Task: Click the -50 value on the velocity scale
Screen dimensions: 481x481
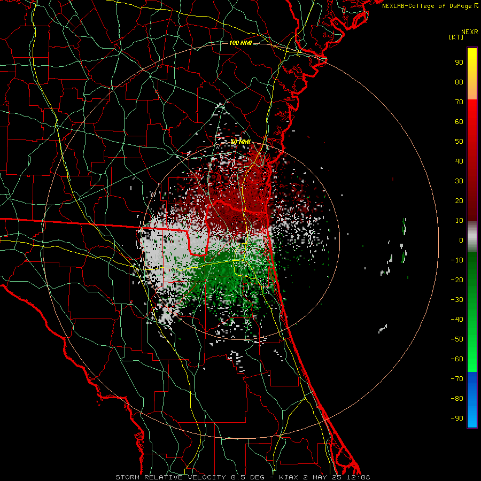Action: pos(457,339)
